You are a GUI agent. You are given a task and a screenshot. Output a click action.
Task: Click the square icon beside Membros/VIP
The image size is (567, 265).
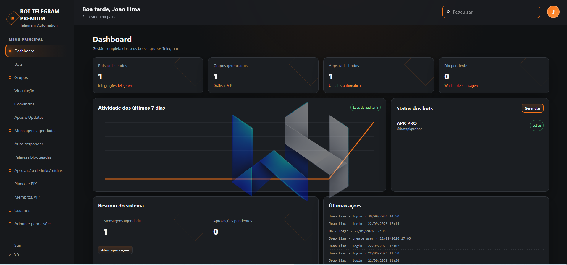point(10,197)
